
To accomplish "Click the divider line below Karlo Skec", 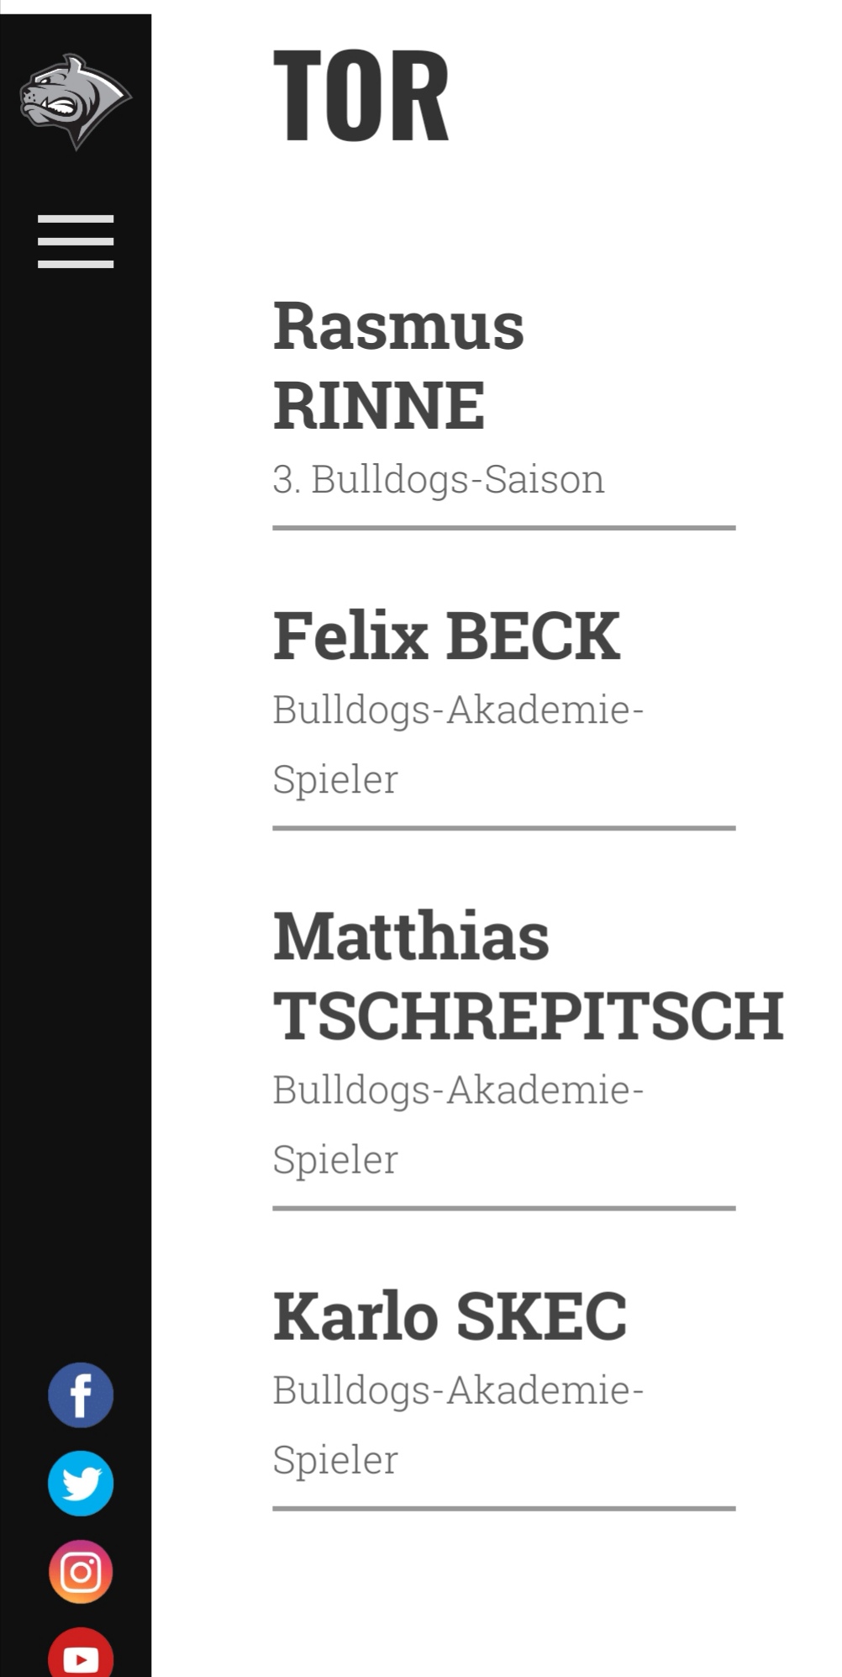I will [x=504, y=1509].
